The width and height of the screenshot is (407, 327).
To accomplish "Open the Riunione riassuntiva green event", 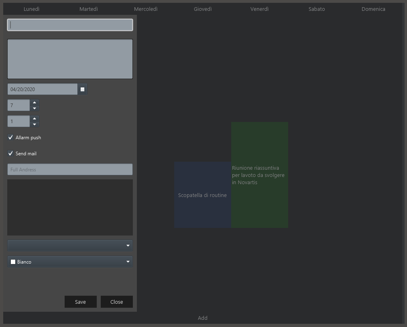I will point(260,175).
